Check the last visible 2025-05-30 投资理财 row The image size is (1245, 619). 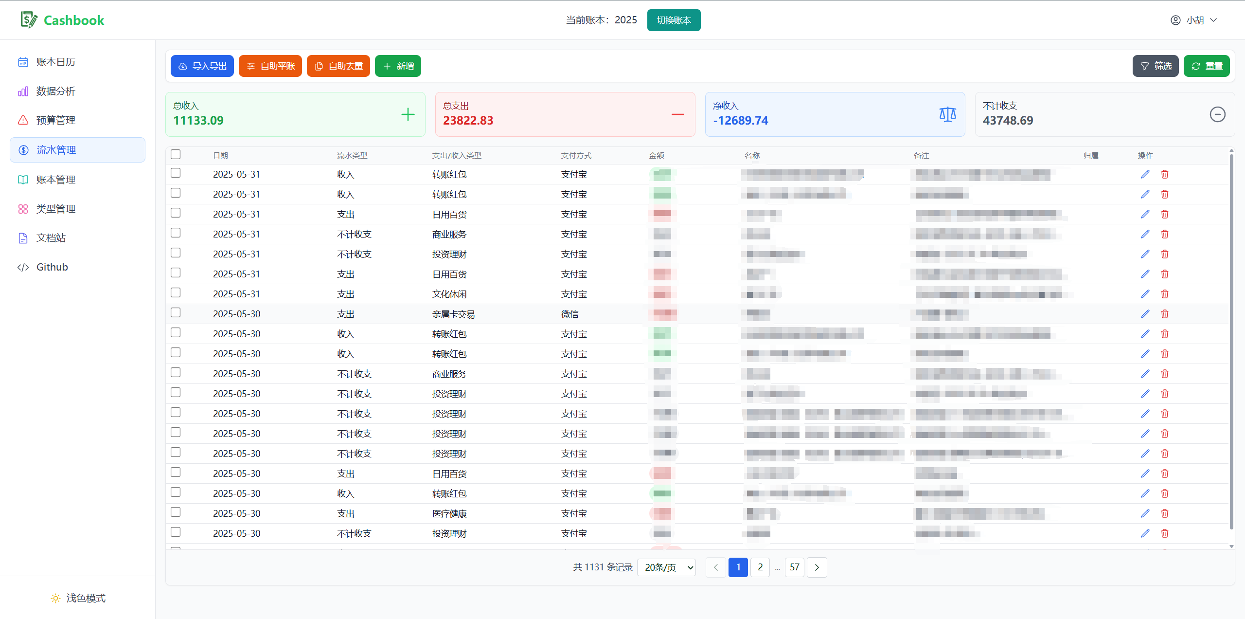[176, 532]
